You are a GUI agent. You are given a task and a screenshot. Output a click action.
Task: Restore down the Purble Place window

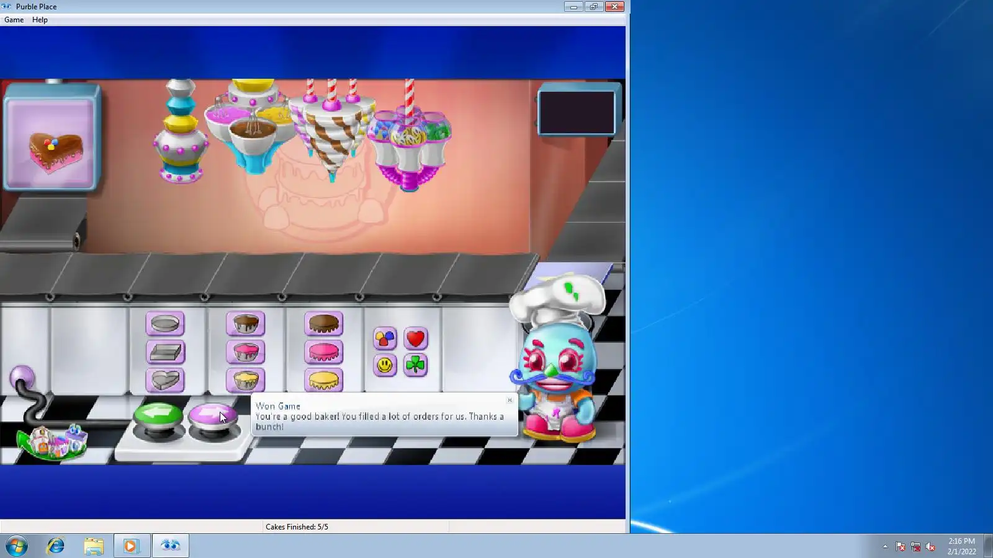(x=593, y=6)
